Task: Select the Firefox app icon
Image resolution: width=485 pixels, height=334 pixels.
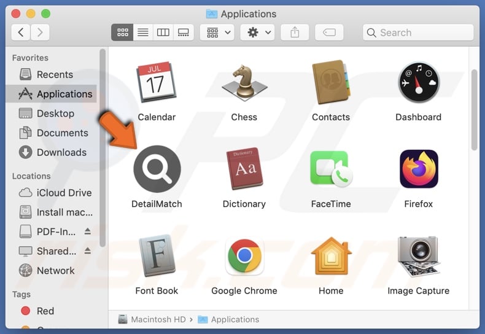Action: 419,169
